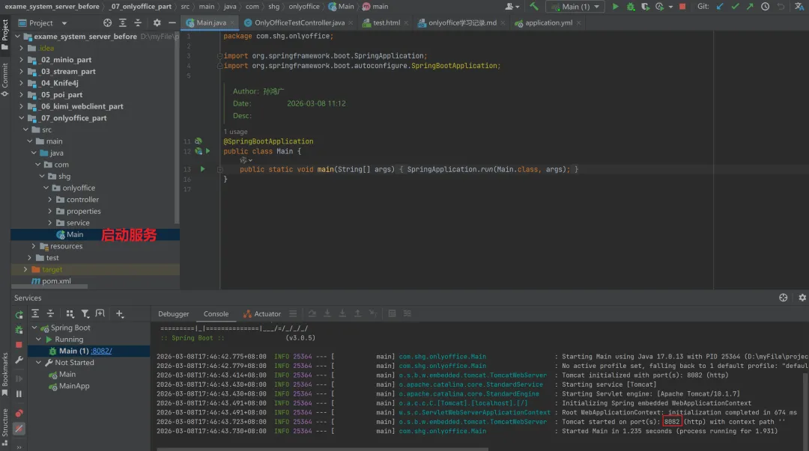Image resolution: width=809 pixels, height=451 pixels.
Task: Open the Main (1) run configuration dropdown
Action: click(x=576, y=7)
